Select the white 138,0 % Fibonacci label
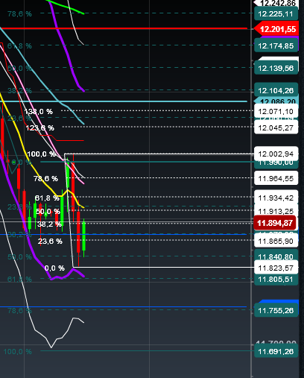304x378 pixels. tap(39, 112)
